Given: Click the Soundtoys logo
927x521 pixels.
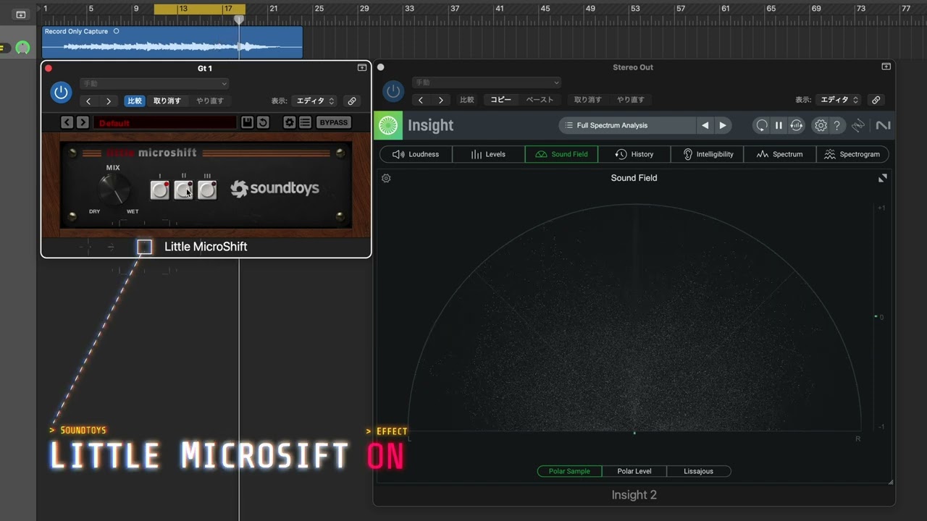Looking at the screenshot, I should click(x=274, y=189).
